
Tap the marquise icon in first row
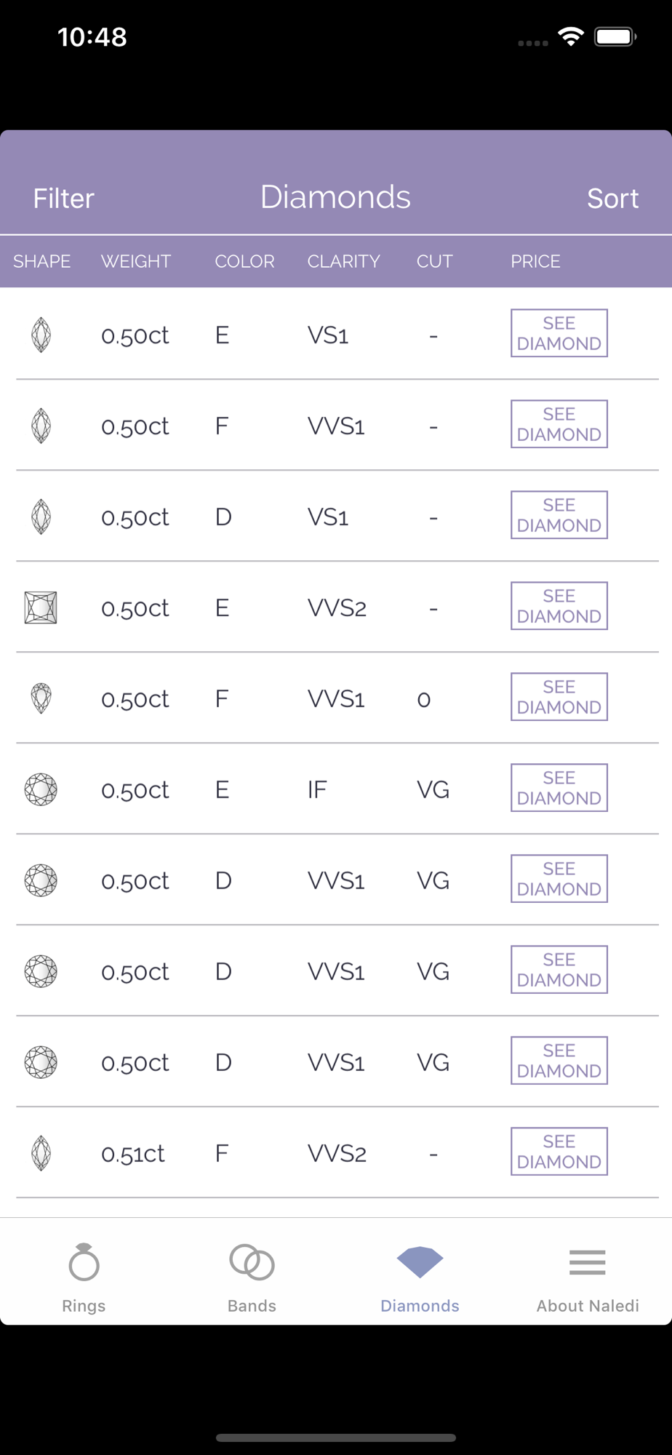coord(41,335)
